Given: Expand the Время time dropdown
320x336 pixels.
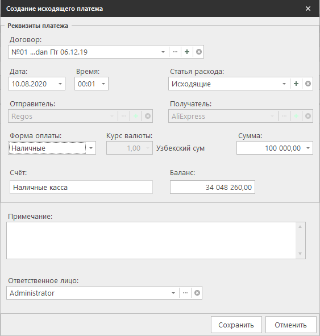Looking at the screenshot, I should [103, 84].
